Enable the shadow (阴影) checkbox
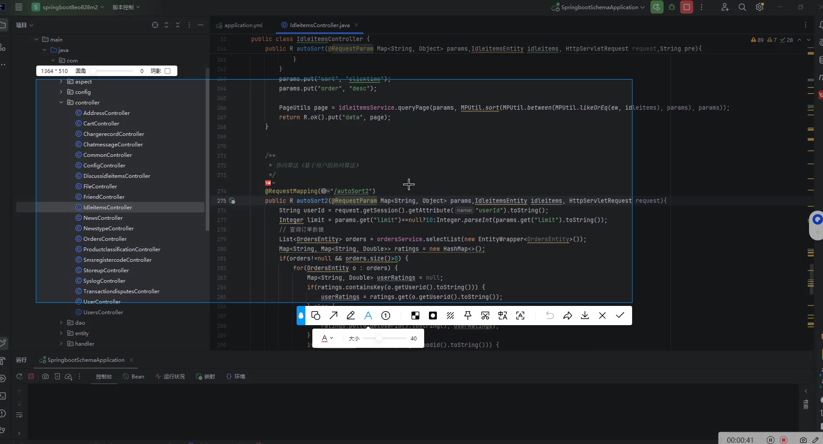The image size is (823, 444). point(168,71)
